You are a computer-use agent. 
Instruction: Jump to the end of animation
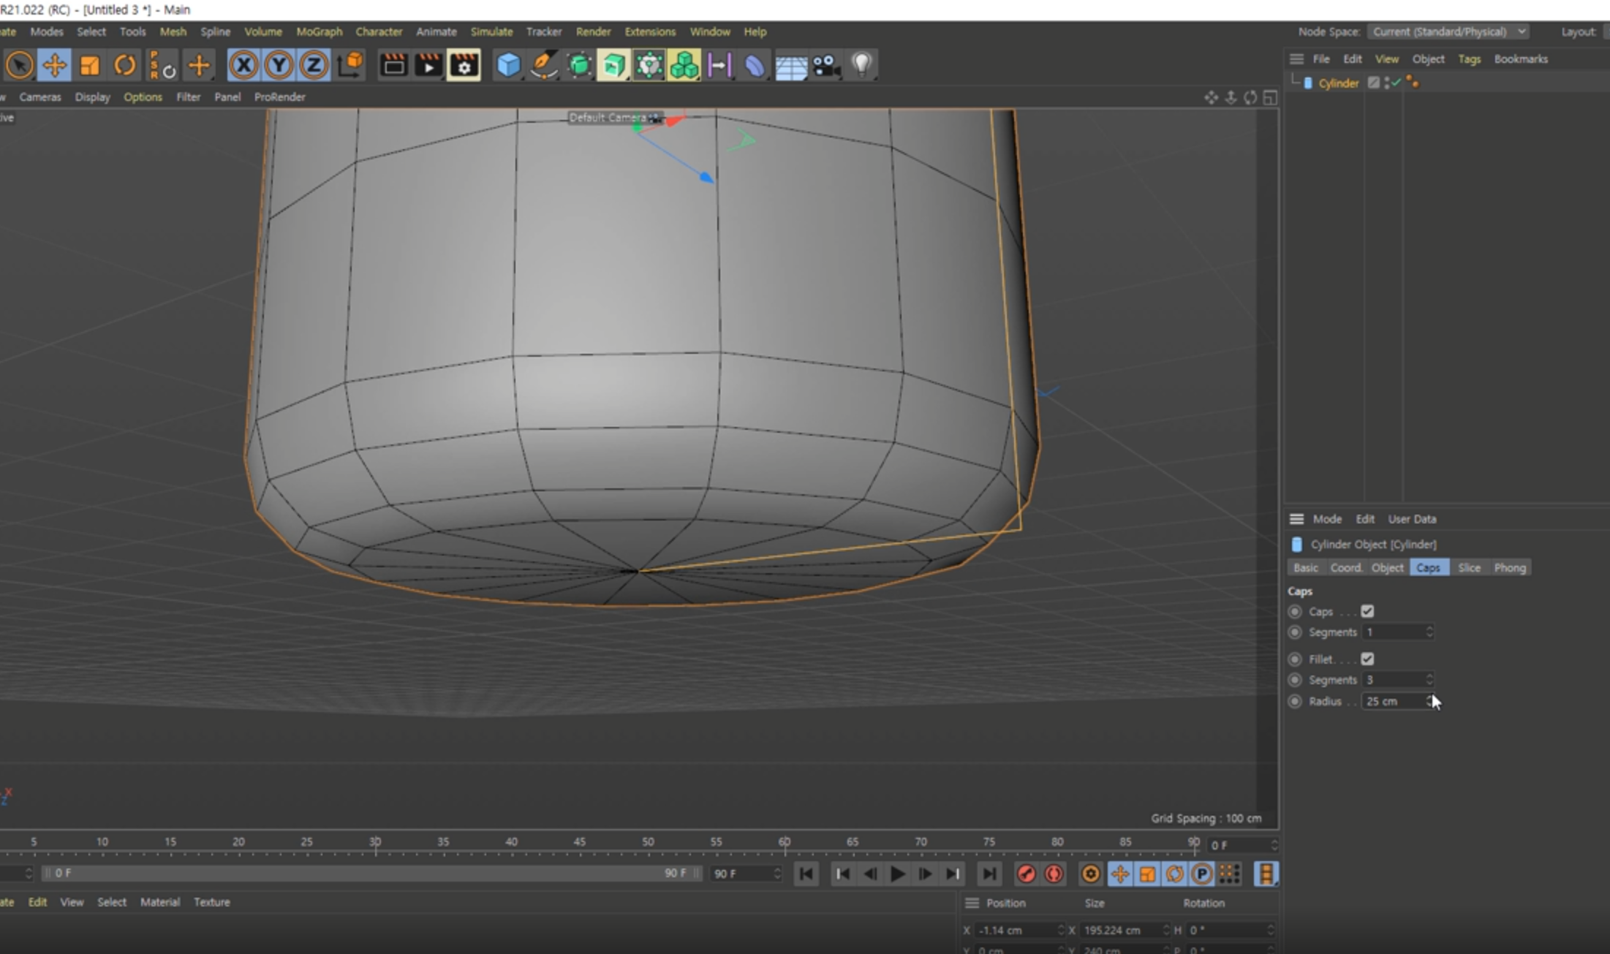click(989, 874)
